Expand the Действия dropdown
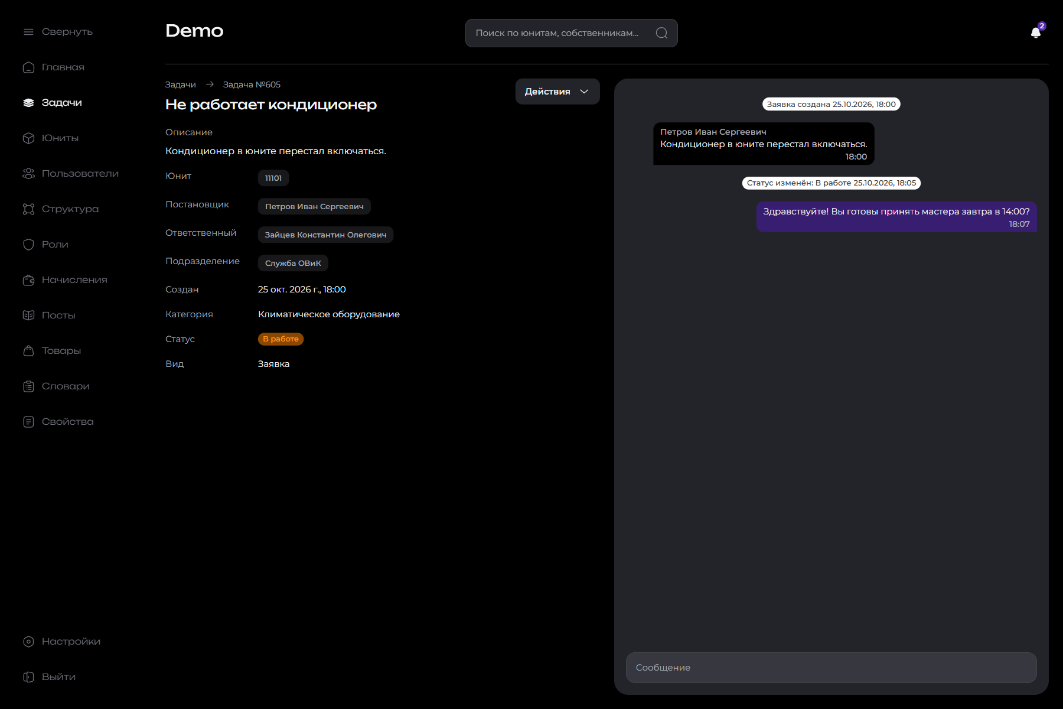Image resolution: width=1063 pixels, height=709 pixels. (x=557, y=92)
